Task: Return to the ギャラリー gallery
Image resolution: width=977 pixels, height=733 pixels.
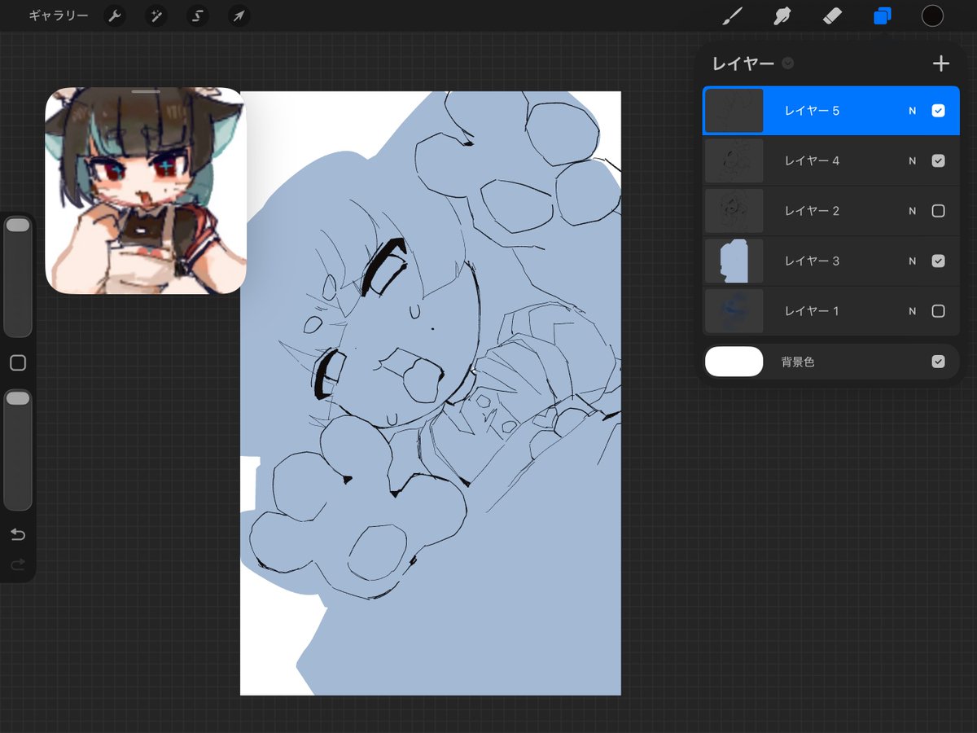Action: [x=59, y=16]
